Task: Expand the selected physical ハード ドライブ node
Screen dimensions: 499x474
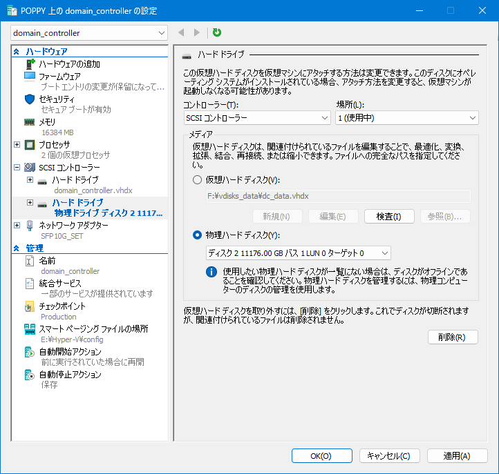Action: click(x=30, y=202)
